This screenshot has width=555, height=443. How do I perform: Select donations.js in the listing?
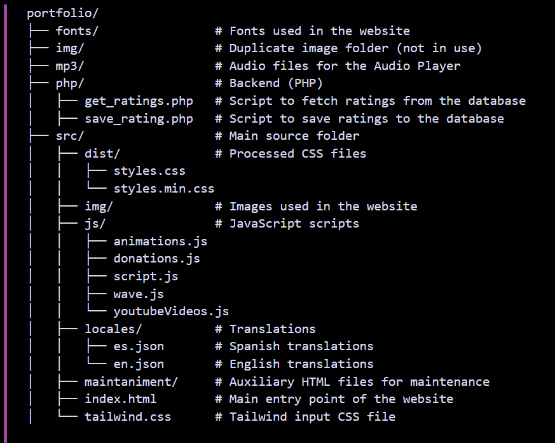(157, 259)
